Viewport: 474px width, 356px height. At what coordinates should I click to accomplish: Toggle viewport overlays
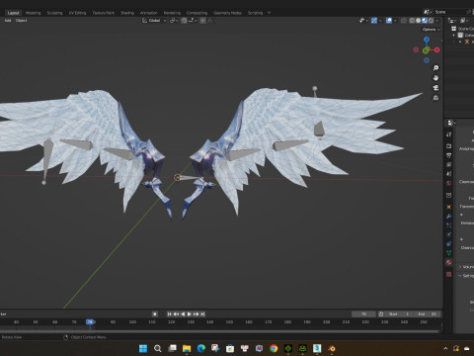389,21
